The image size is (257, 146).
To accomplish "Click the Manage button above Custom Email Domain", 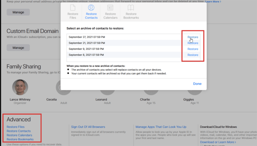I will pyautogui.click(x=18, y=12).
